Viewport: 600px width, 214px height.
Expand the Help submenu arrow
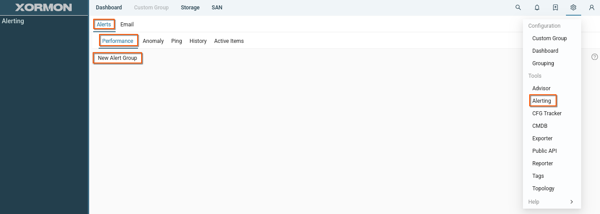point(571,202)
